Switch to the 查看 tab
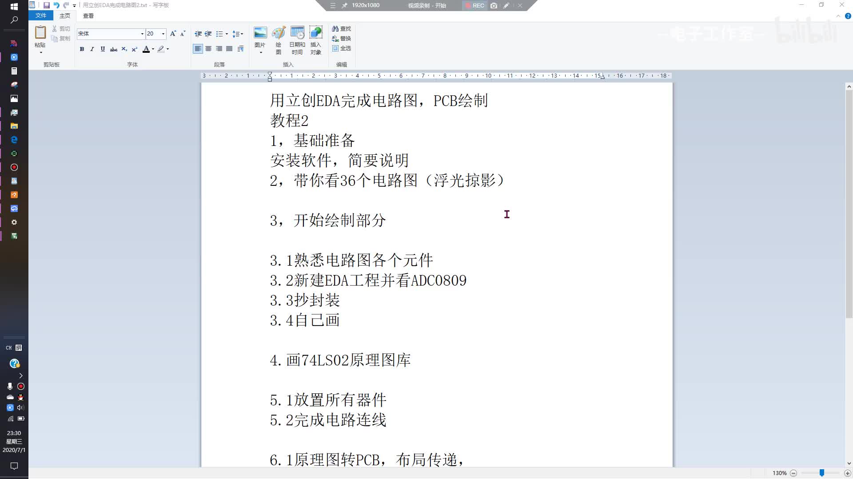This screenshot has height=479, width=853. (x=88, y=16)
